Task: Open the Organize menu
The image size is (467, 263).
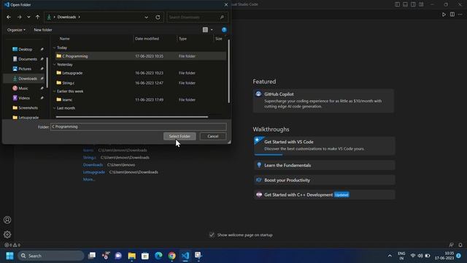Action: 16,30
